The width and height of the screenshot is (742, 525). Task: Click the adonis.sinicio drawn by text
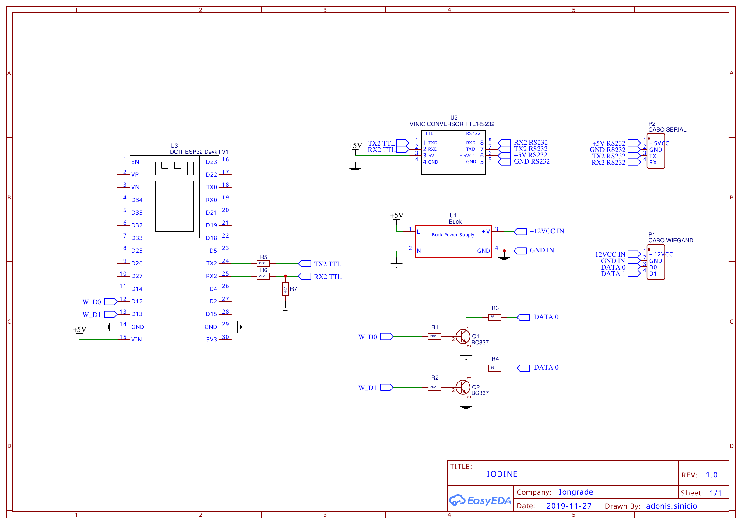[x=671, y=506]
